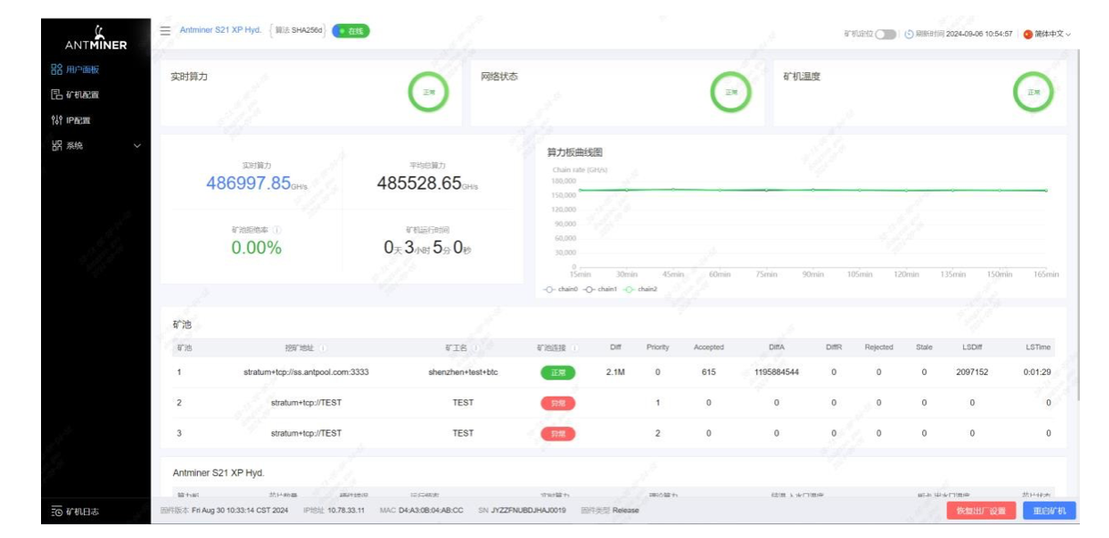Select the worker name shenzhen+test+btc

(x=463, y=372)
